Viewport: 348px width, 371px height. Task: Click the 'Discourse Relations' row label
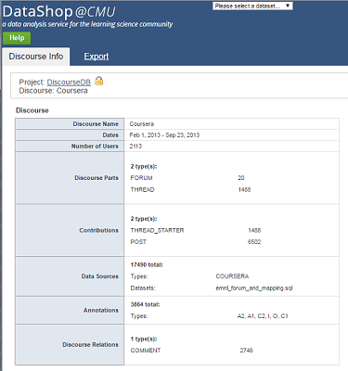pyautogui.click(x=90, y=345)
